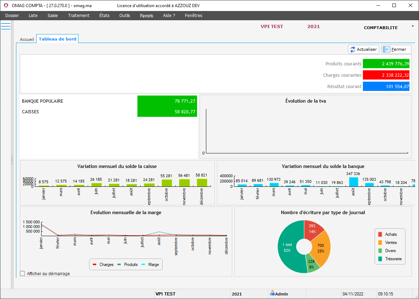Screen dimensions: 419x299
Task: Open the Traitement menu
Action: click(x=79, y=16)
